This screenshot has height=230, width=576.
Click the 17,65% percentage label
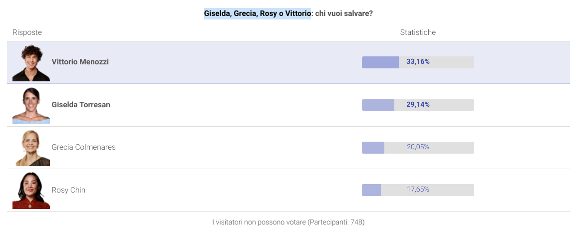[418, 190]
